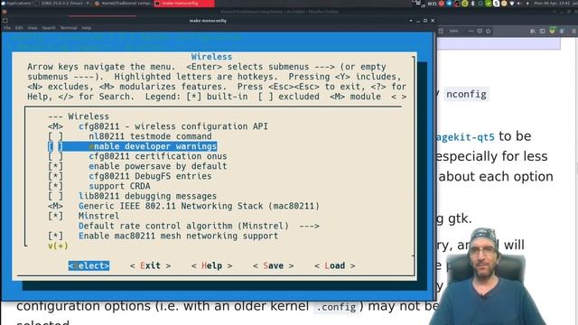Open the terminal File menu
Screen dimensions: 578x325
[7, 28]
